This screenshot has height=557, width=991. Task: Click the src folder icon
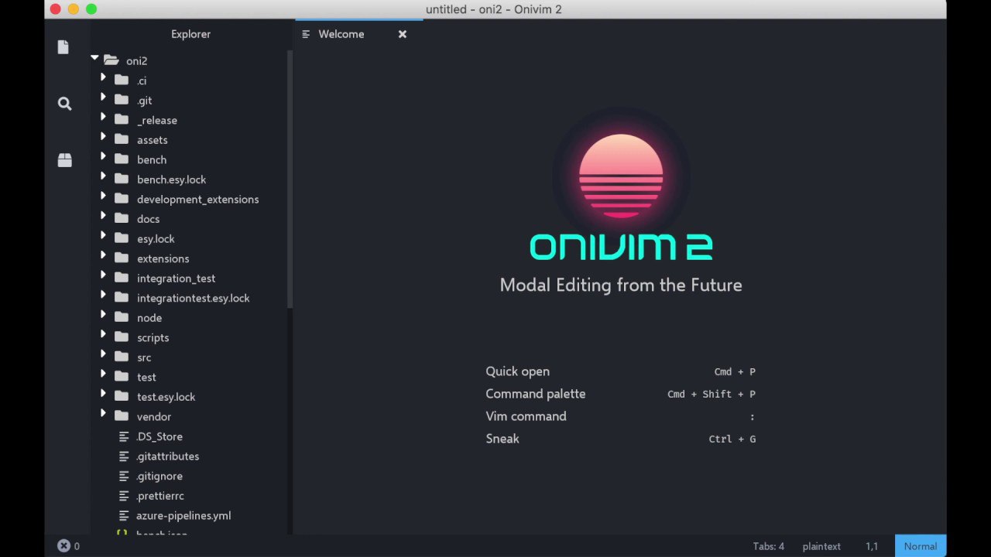pyautogui.click(x=122, y=357)
